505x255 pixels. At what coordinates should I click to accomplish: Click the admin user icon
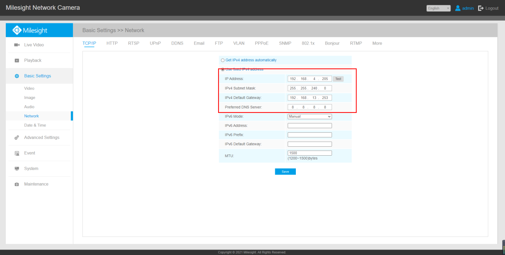(x=458, y=8)
